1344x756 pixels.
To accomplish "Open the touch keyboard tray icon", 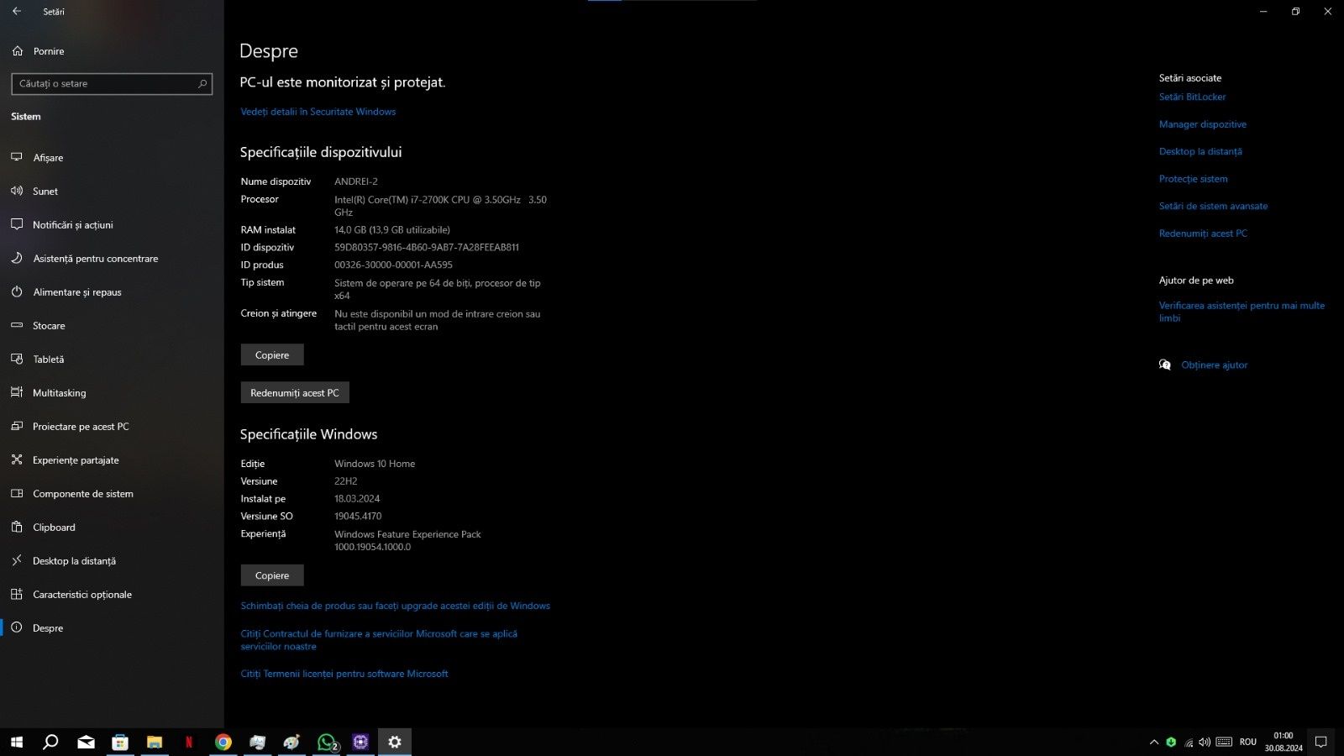I will (1224, 742).
